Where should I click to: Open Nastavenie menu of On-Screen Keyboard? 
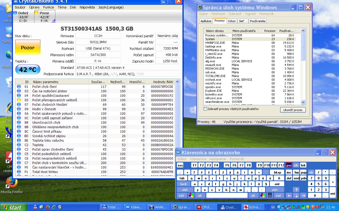218,159
